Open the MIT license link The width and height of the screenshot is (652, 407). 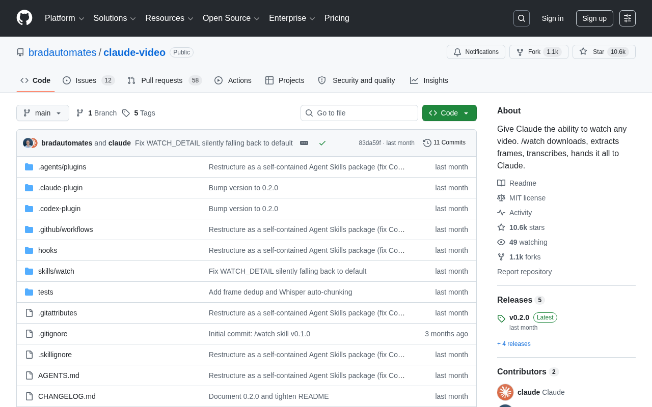click(527, 198)
